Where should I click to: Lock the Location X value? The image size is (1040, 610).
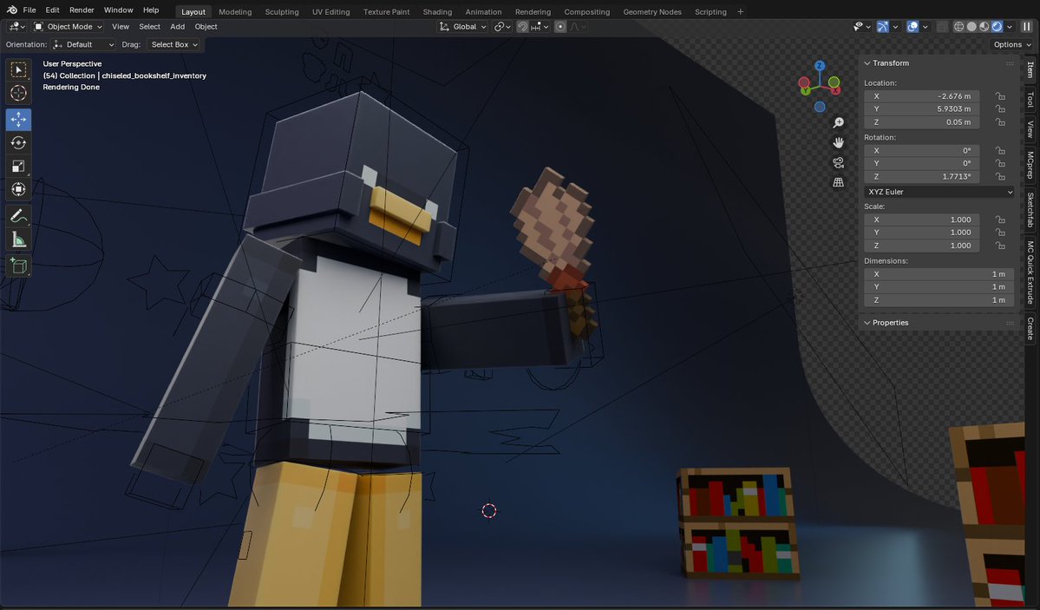tap(1000, 96)
